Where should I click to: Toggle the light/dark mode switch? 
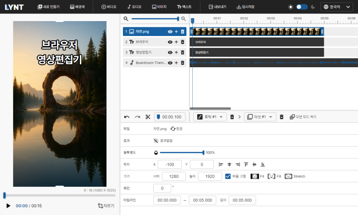point(302,7)
